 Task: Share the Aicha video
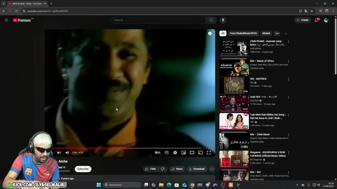(177, 169)
